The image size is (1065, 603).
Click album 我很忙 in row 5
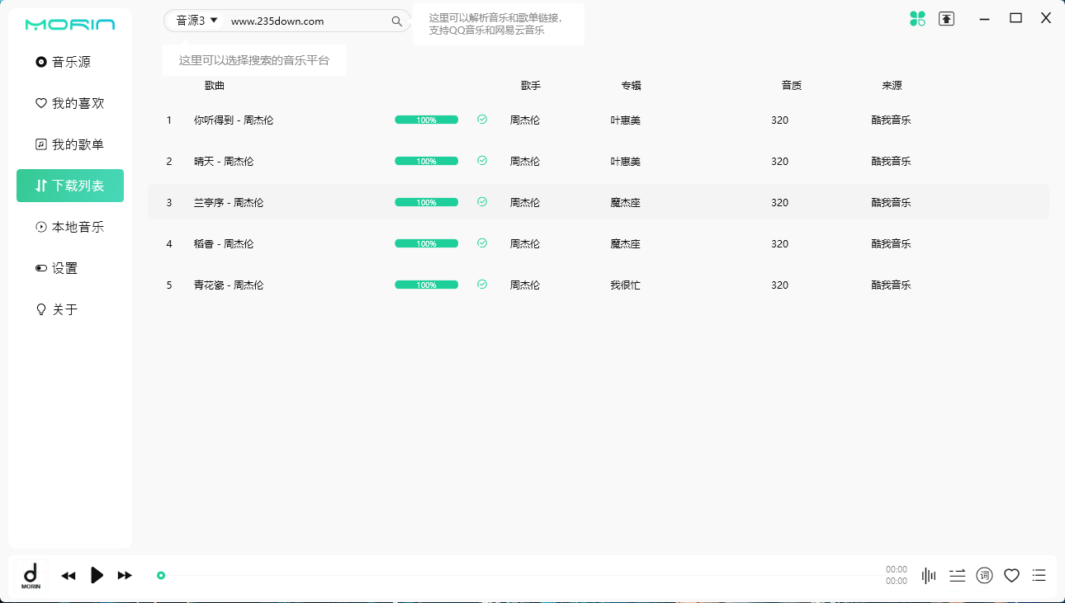tap(626, 285)
